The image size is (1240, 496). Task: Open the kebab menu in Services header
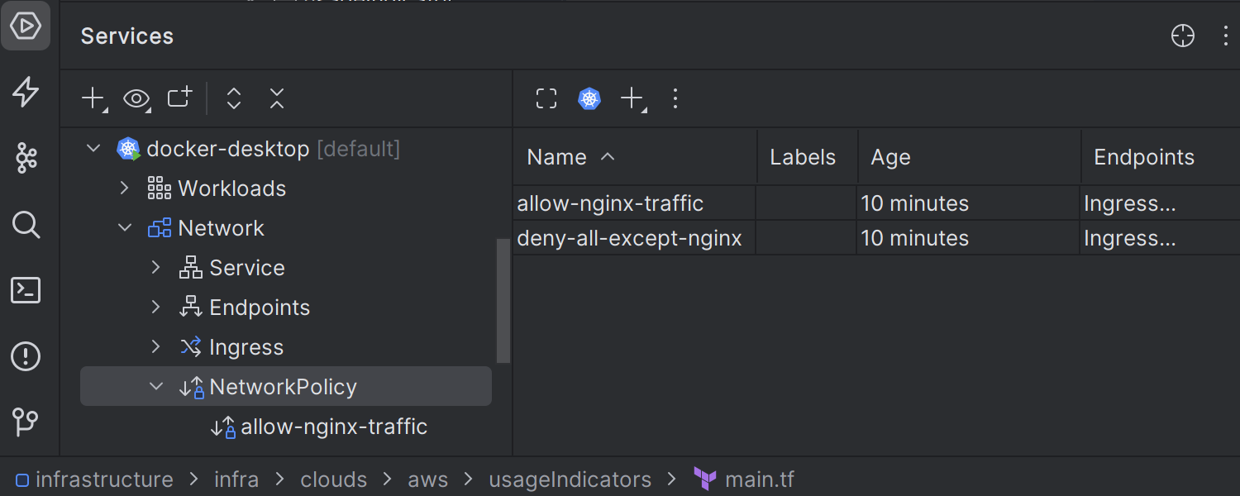(x=1227, y=36)
